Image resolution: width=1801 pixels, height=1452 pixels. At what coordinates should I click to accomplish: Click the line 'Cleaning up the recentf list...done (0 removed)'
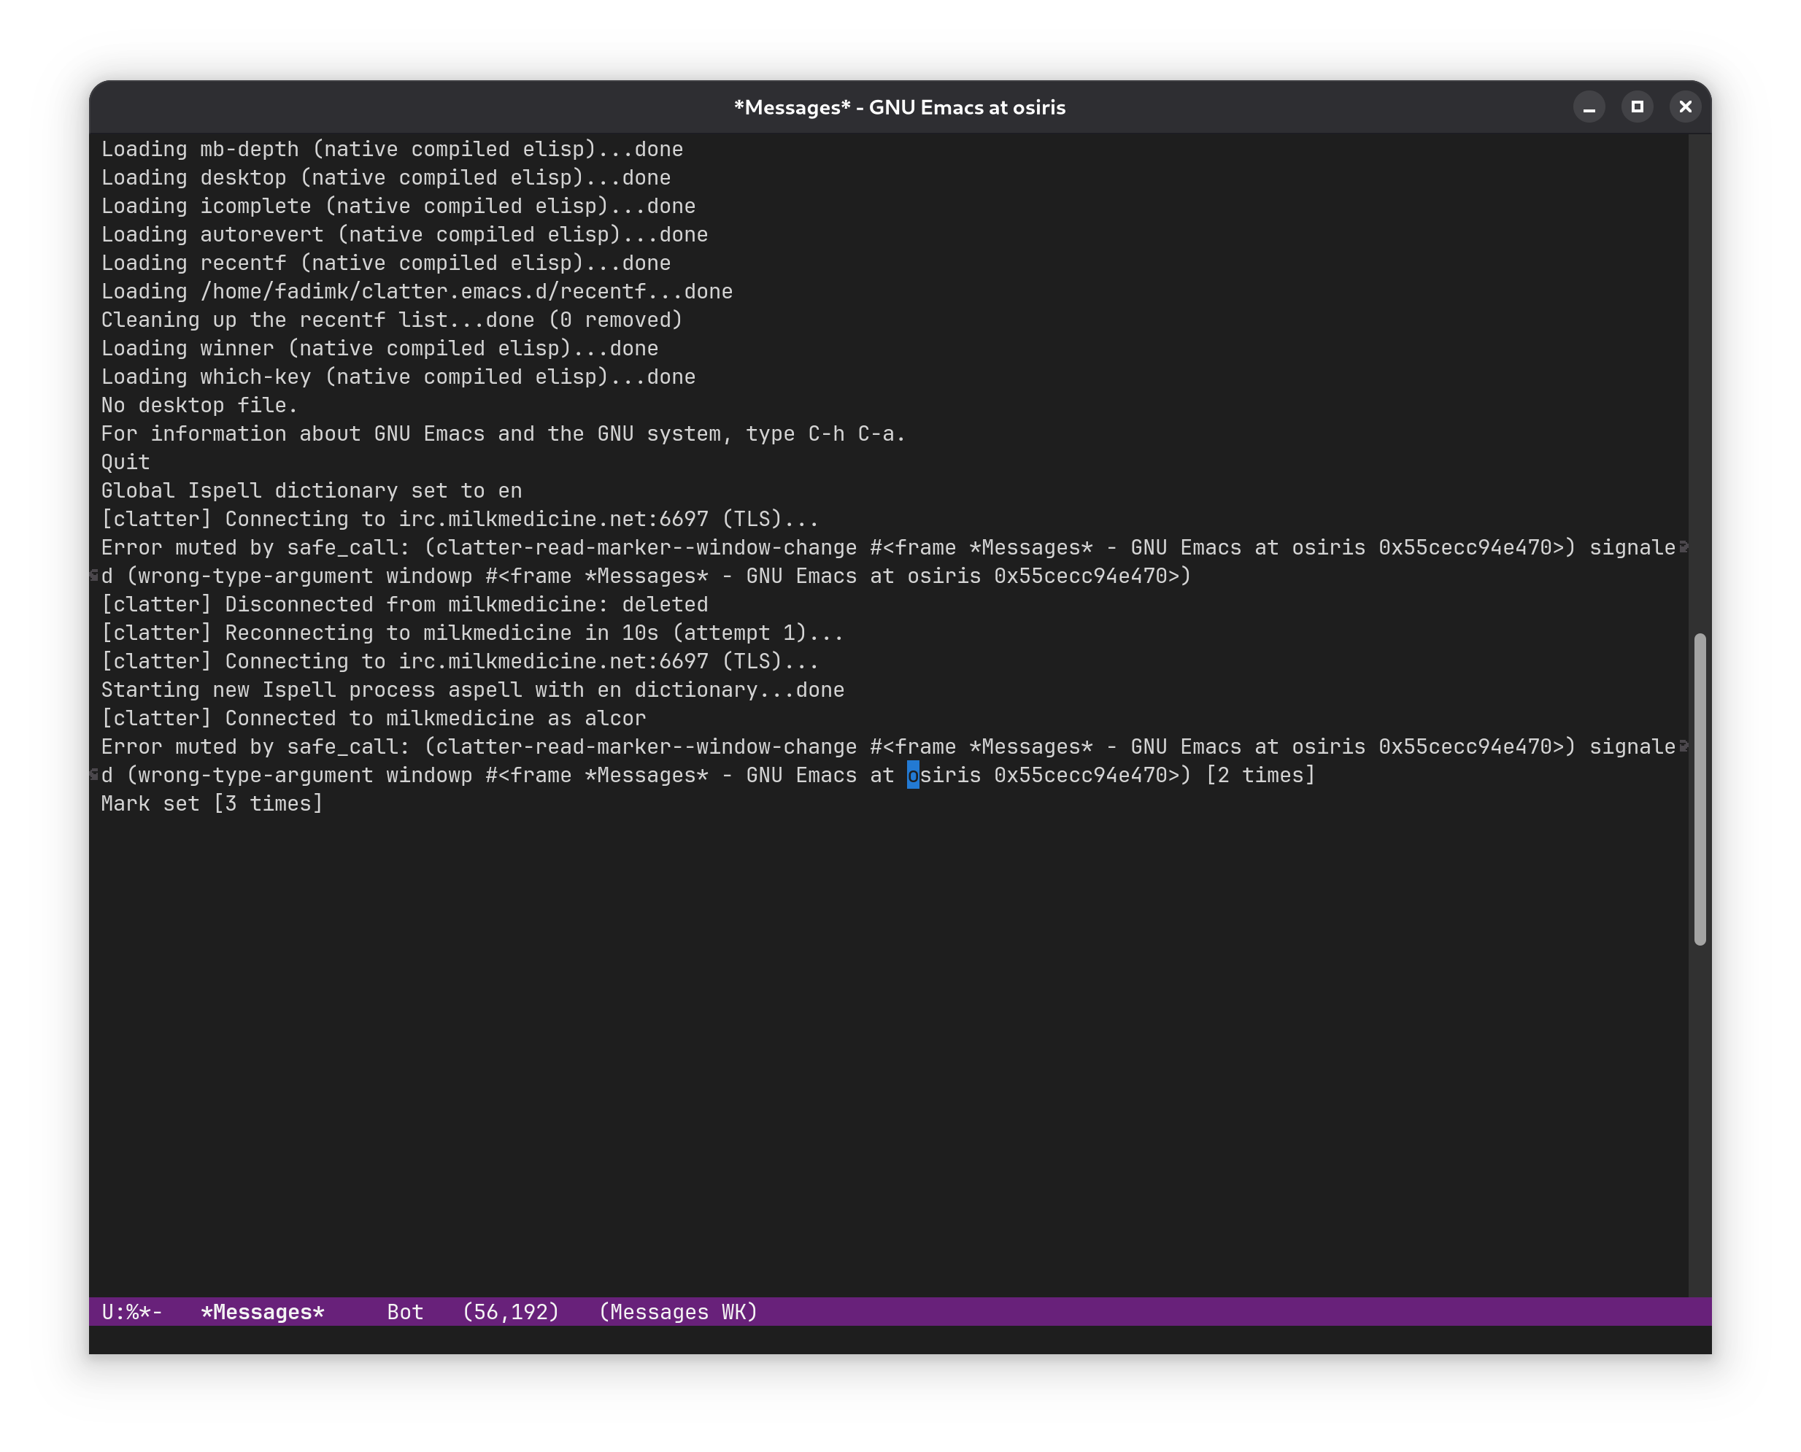pos(393,320)
